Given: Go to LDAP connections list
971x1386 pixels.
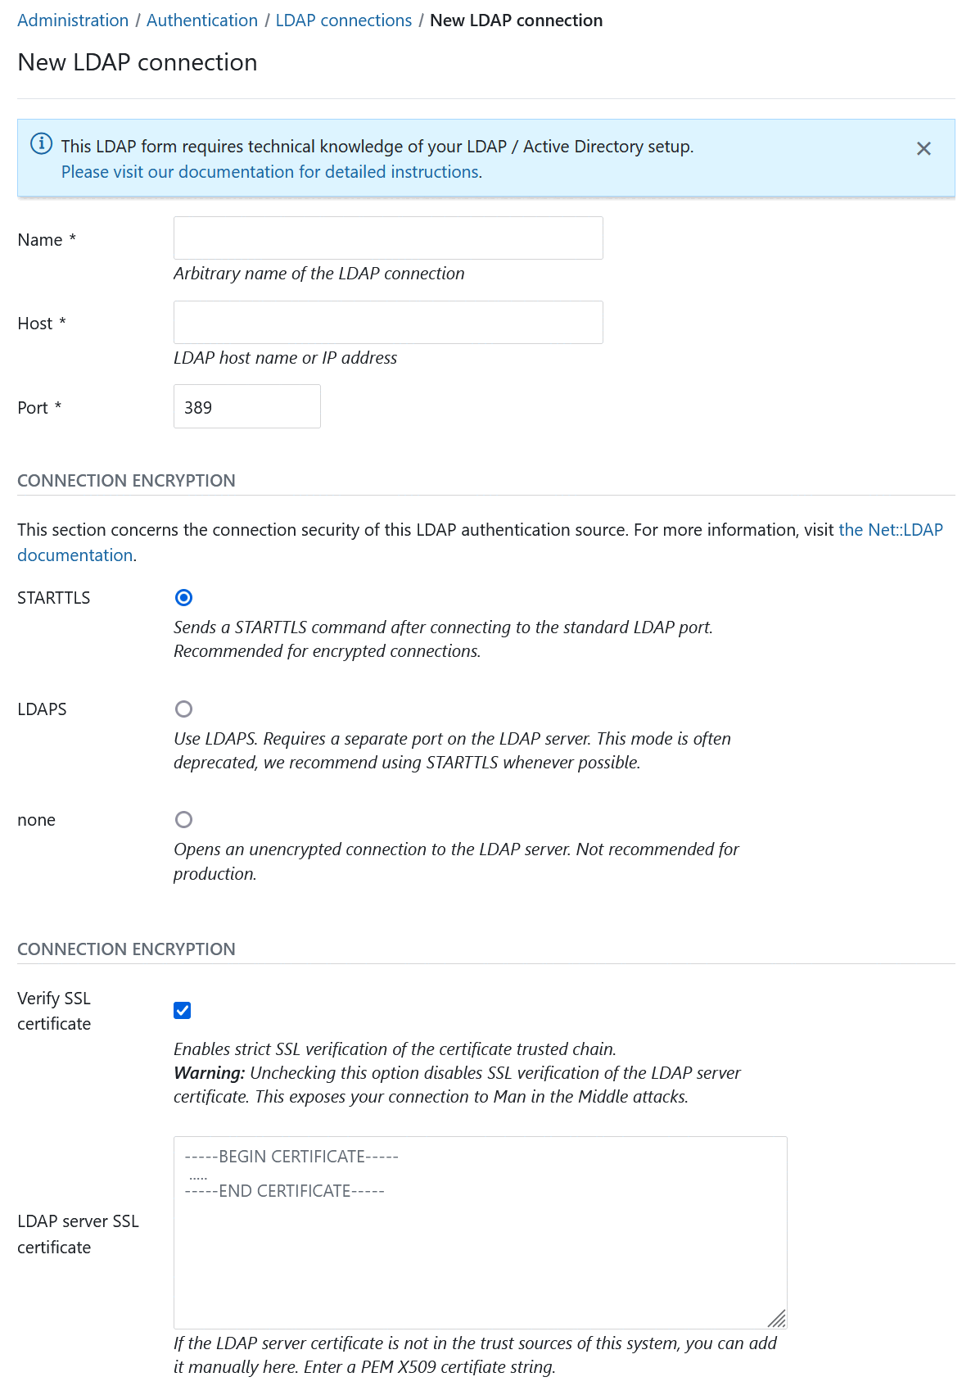Looking at the screenshot, I should (x=343, y=20).
